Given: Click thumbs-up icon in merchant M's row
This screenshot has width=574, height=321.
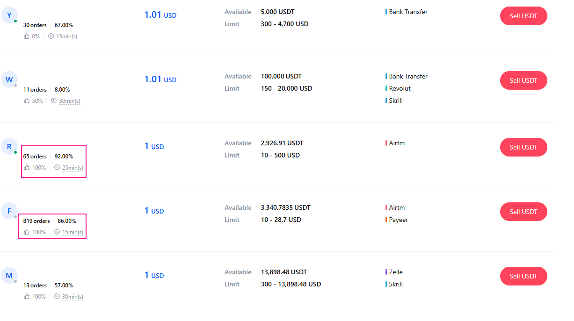Looking at the screenshot, I should [x=27, y=297].
